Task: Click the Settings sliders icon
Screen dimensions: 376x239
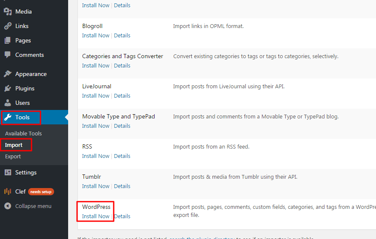Action: [x=8, y=172]
